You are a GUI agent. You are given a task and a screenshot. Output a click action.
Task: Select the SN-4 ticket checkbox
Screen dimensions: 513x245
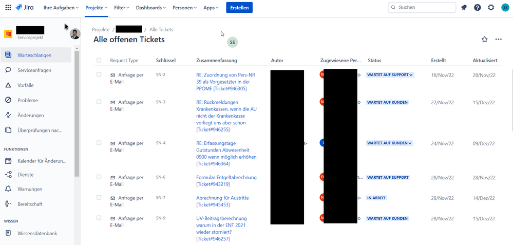[99, 143]
